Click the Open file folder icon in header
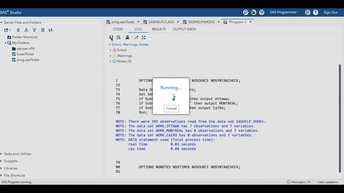The width and height of the screenshot is (344, 193). [254, 12]
